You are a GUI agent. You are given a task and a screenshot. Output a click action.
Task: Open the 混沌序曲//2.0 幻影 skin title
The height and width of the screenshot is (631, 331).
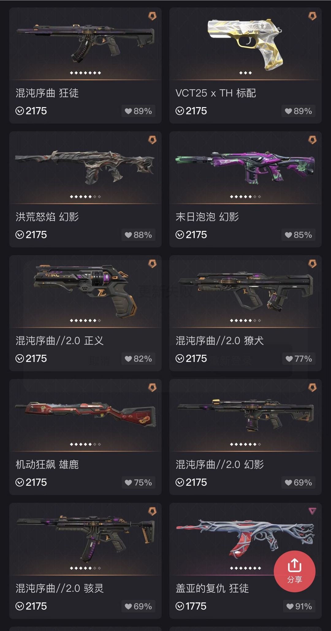point(220,464)
